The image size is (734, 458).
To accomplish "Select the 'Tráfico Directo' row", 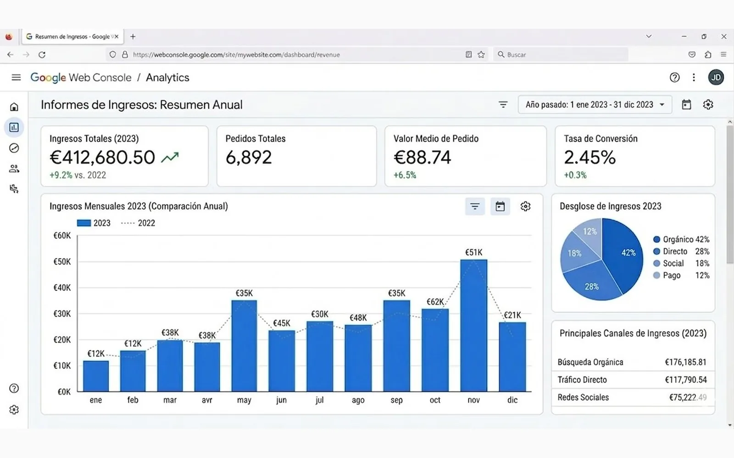I will tap(632, 380).
